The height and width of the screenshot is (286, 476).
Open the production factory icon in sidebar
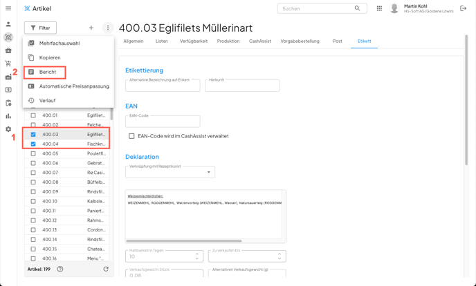point(8,77)
